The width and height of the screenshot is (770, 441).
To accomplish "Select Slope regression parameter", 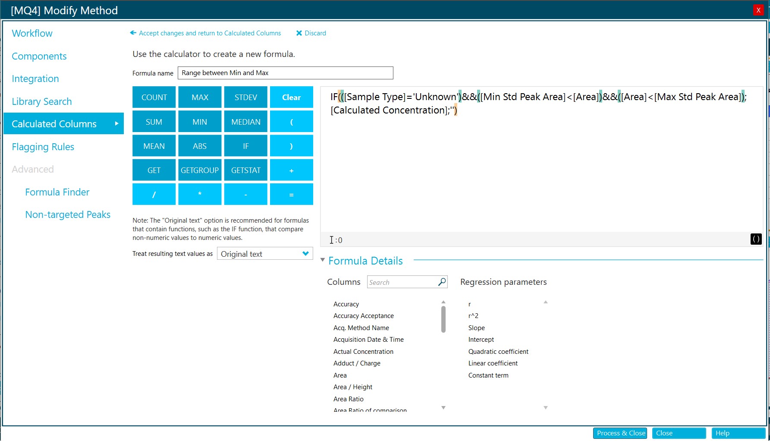I will point(477,328).
